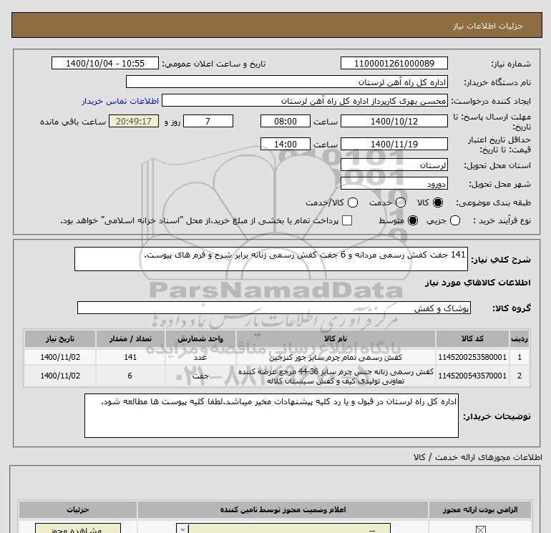
Task: Click the quantity cell 6
Action: point(130,376)
